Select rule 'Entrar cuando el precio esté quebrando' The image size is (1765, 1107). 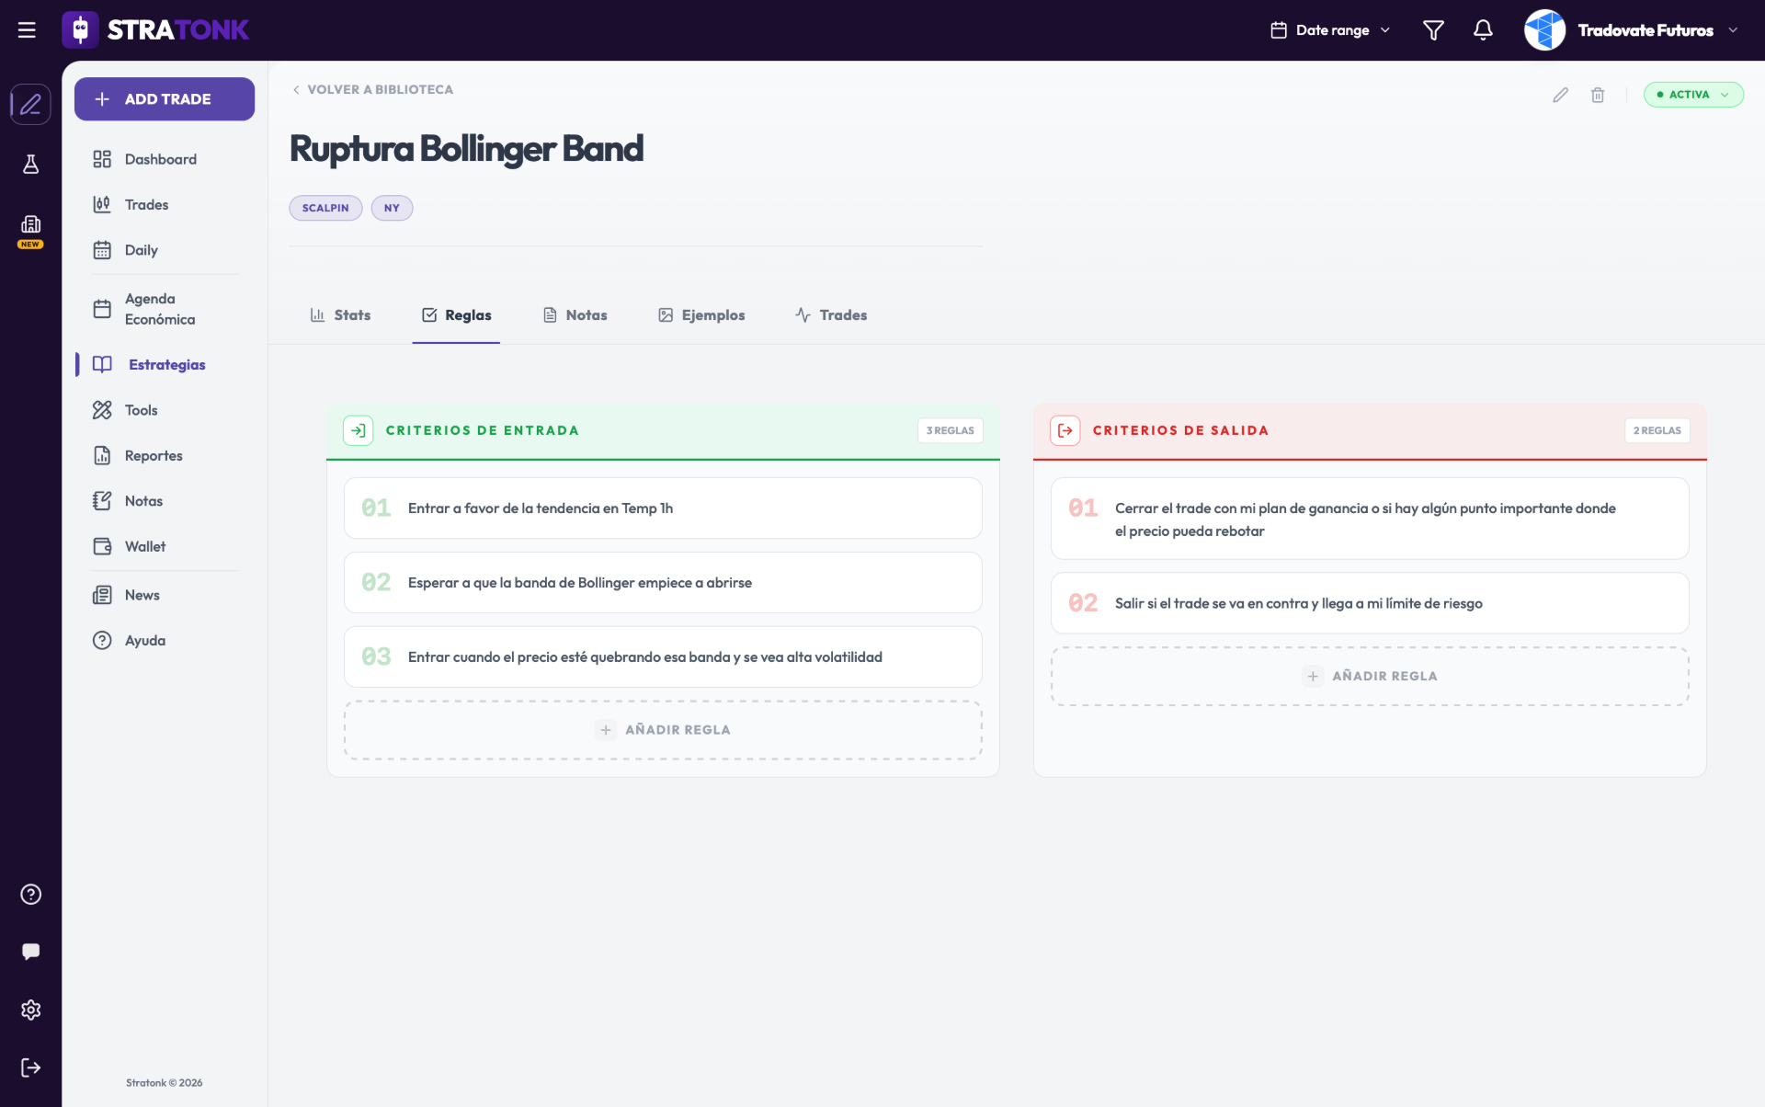(663, 657)
